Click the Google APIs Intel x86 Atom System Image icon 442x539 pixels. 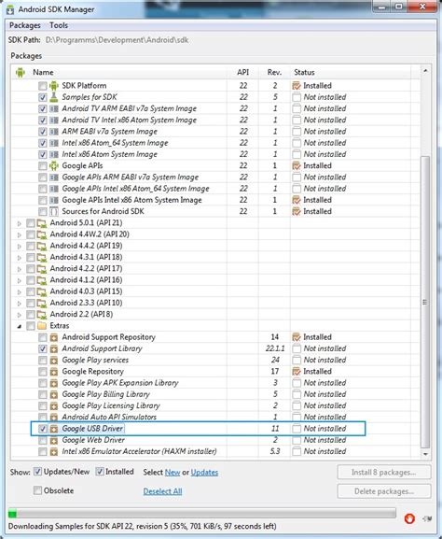coord(54,200)
